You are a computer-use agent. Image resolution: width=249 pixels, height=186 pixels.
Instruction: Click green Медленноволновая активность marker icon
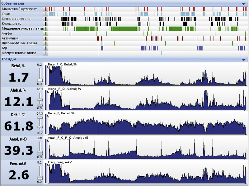click(x=46, y=29)
